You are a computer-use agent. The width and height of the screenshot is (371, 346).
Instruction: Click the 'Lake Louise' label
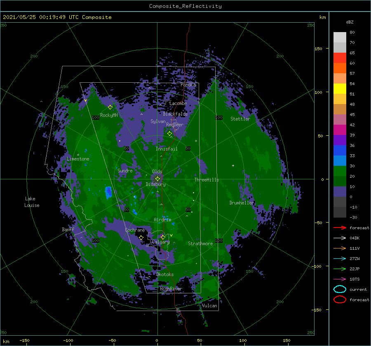point(32,202)
